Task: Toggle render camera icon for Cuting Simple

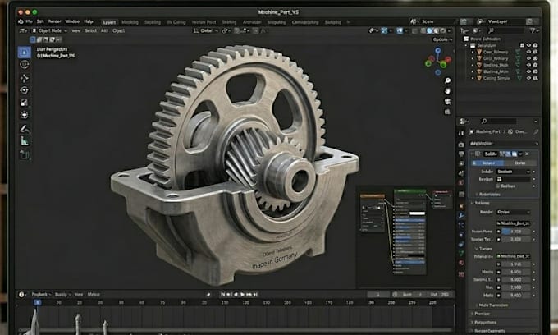Action: pos(535,78)
